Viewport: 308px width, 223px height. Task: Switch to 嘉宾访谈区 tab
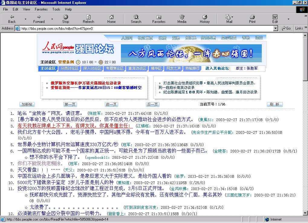click(137, 68)
